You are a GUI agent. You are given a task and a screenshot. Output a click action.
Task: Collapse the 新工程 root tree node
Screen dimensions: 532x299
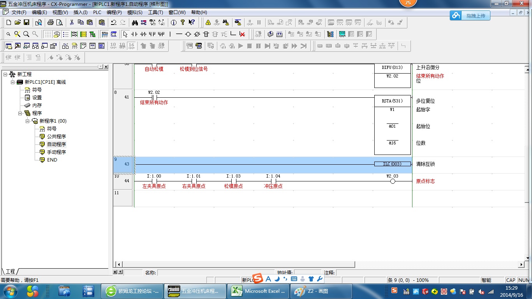click(x=5, y=74)
